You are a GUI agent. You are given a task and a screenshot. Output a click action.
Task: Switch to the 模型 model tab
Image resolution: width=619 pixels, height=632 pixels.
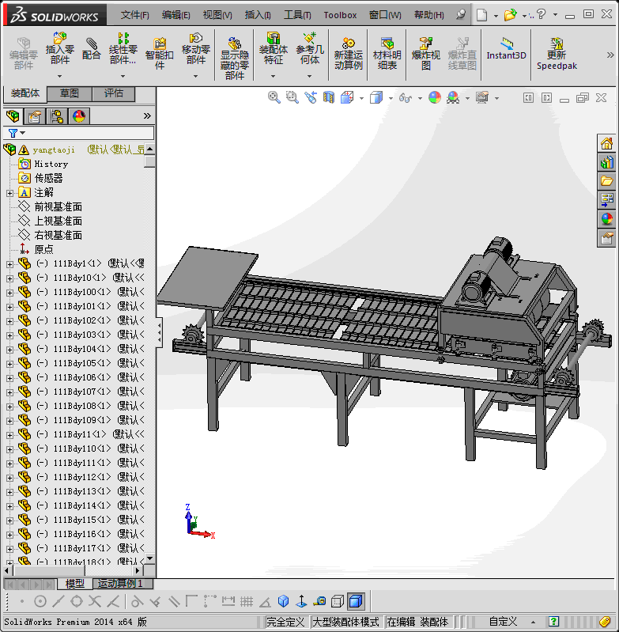click(x=75, y=583)
